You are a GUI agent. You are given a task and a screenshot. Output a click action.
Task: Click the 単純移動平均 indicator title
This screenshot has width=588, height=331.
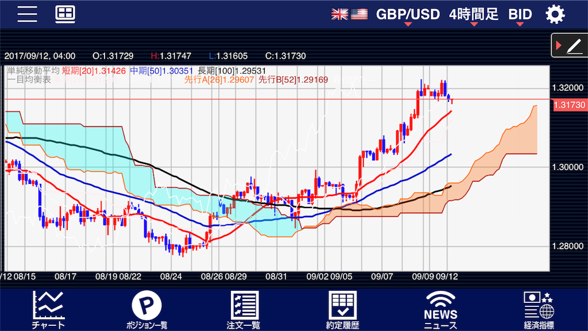point(33,71)
